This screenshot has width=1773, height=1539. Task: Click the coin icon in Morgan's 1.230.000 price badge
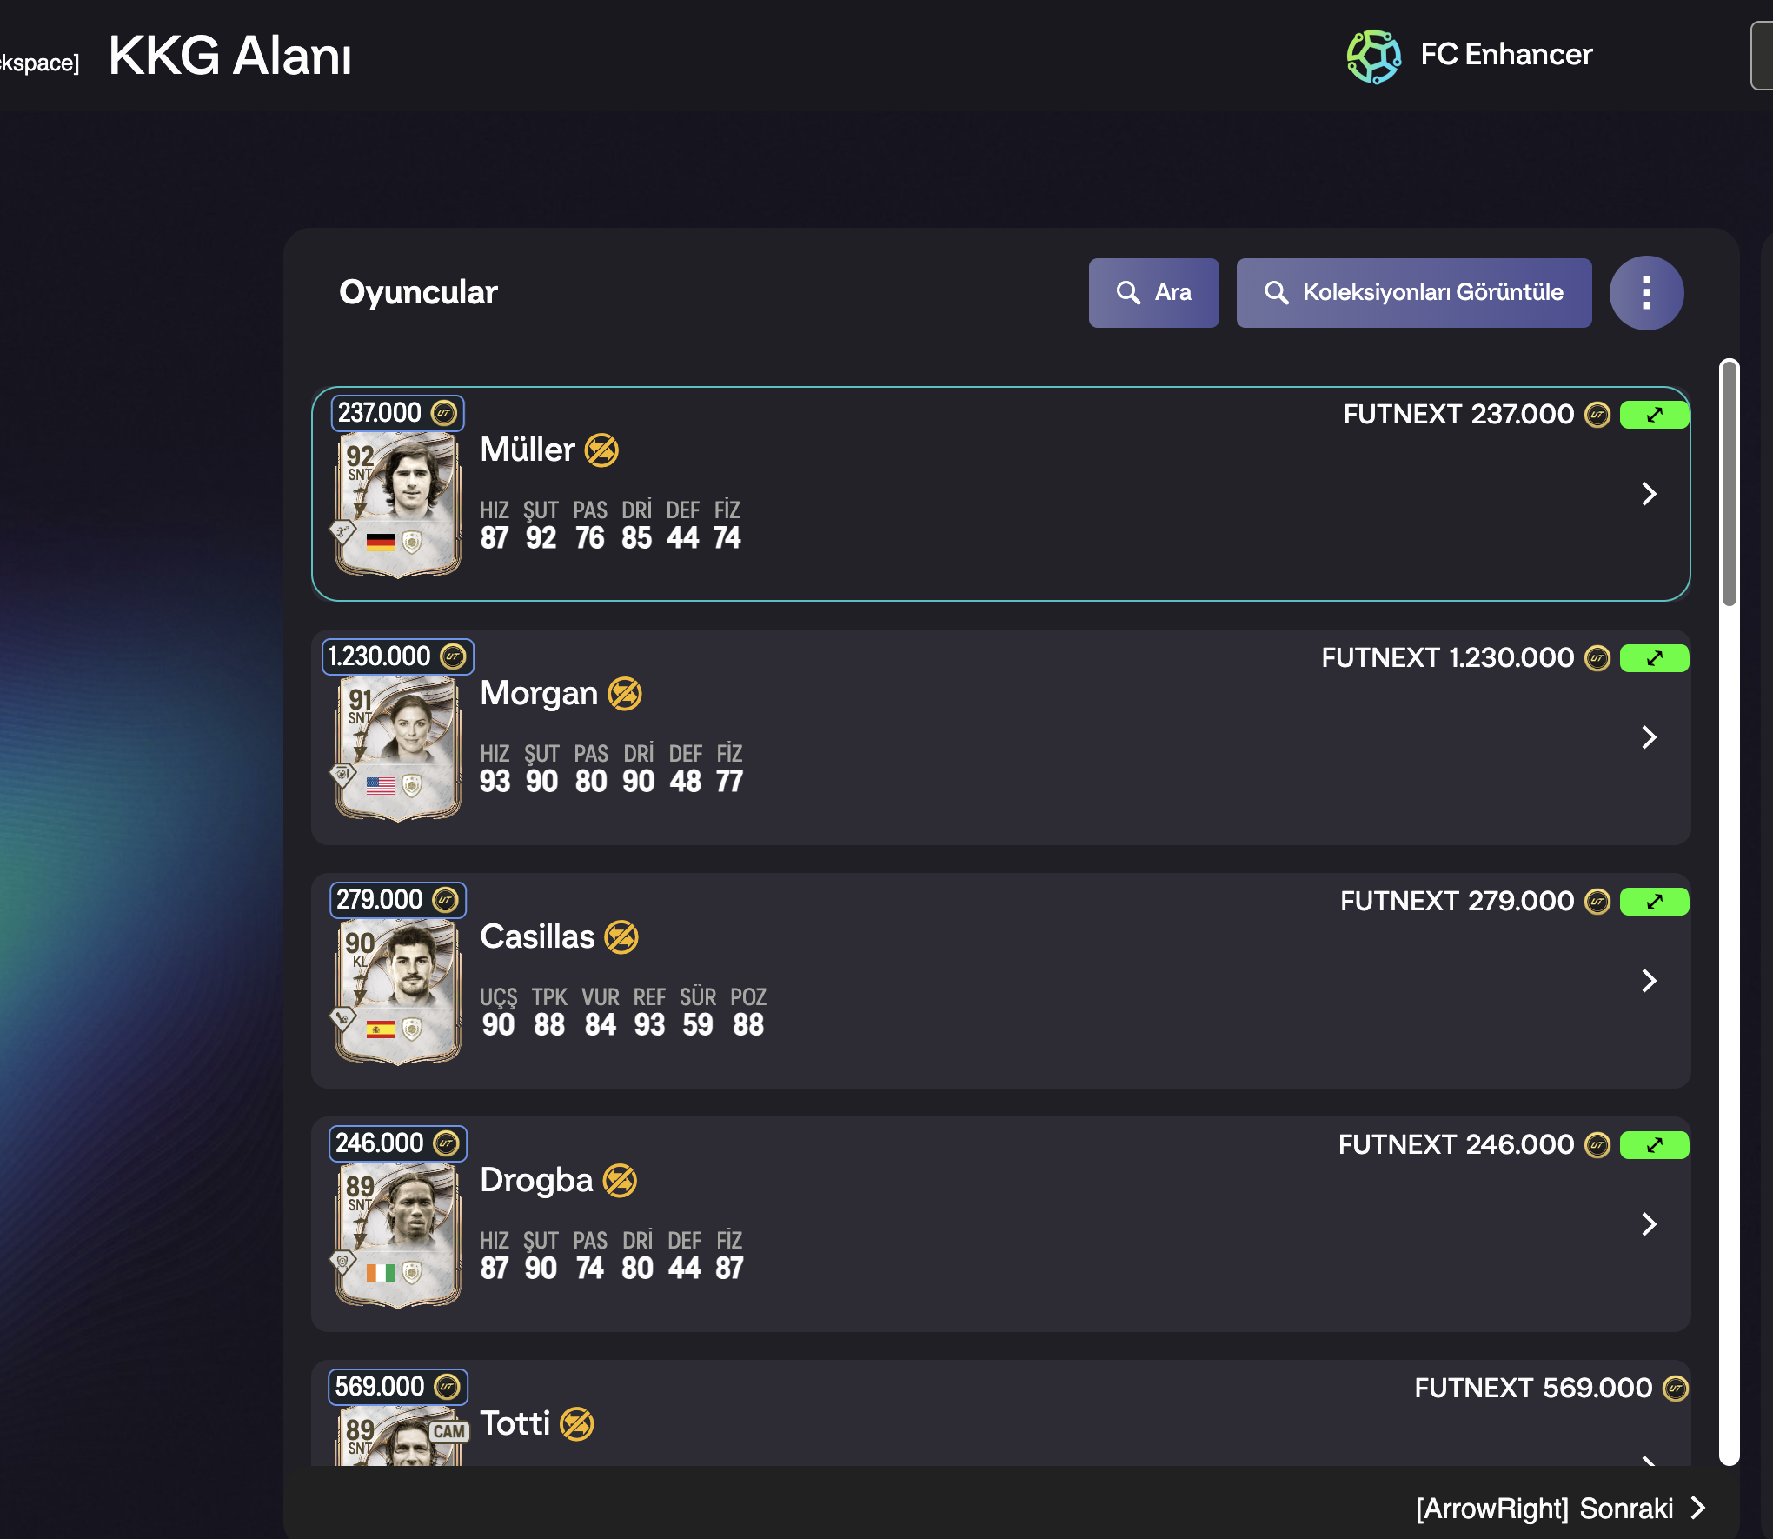click(x=453, y=656)
